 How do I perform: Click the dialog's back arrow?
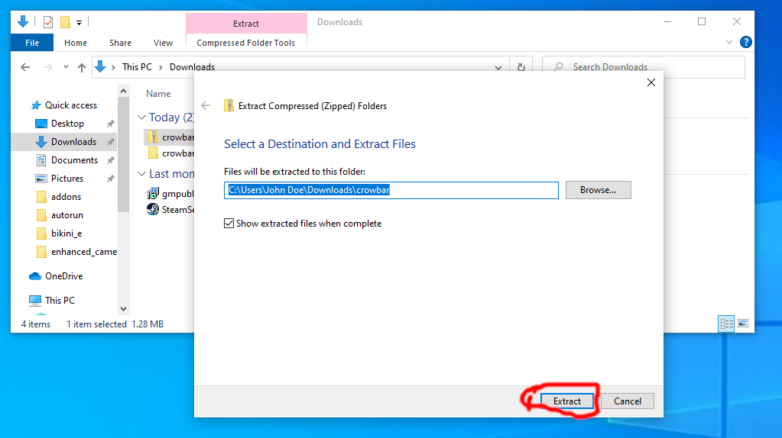206,105
